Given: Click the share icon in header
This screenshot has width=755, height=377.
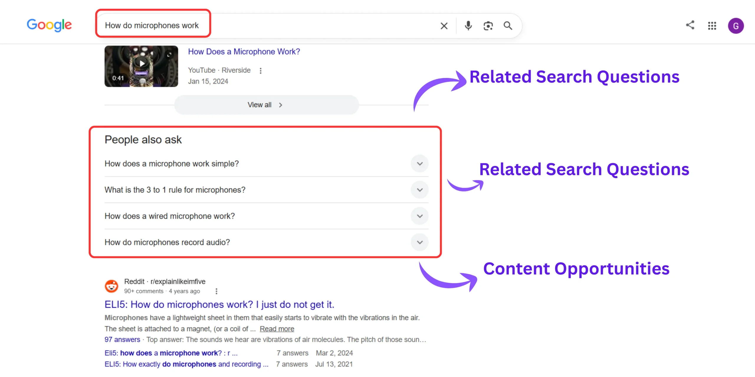Looking at the screenshot, I should (x=690, y=25).
